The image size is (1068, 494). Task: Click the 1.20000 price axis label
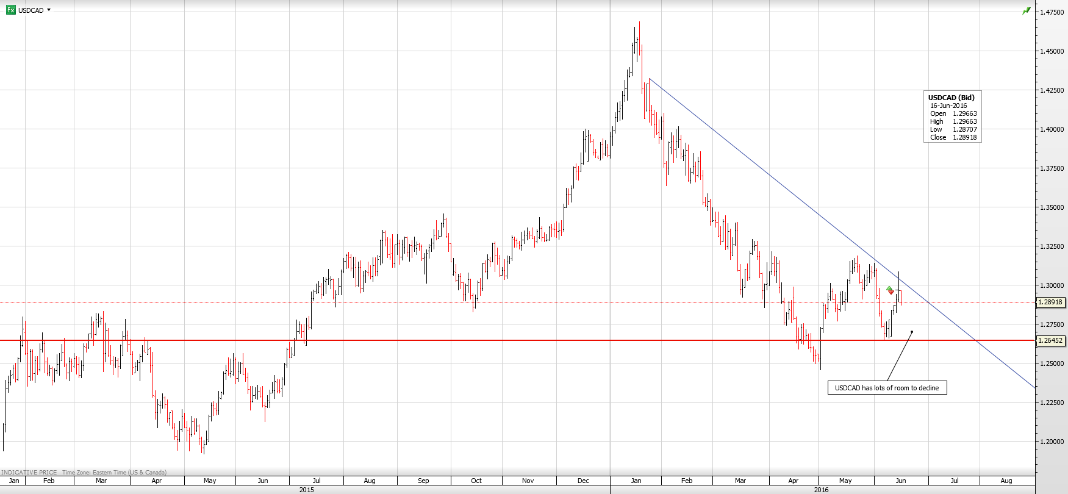tap(1052, 442)
